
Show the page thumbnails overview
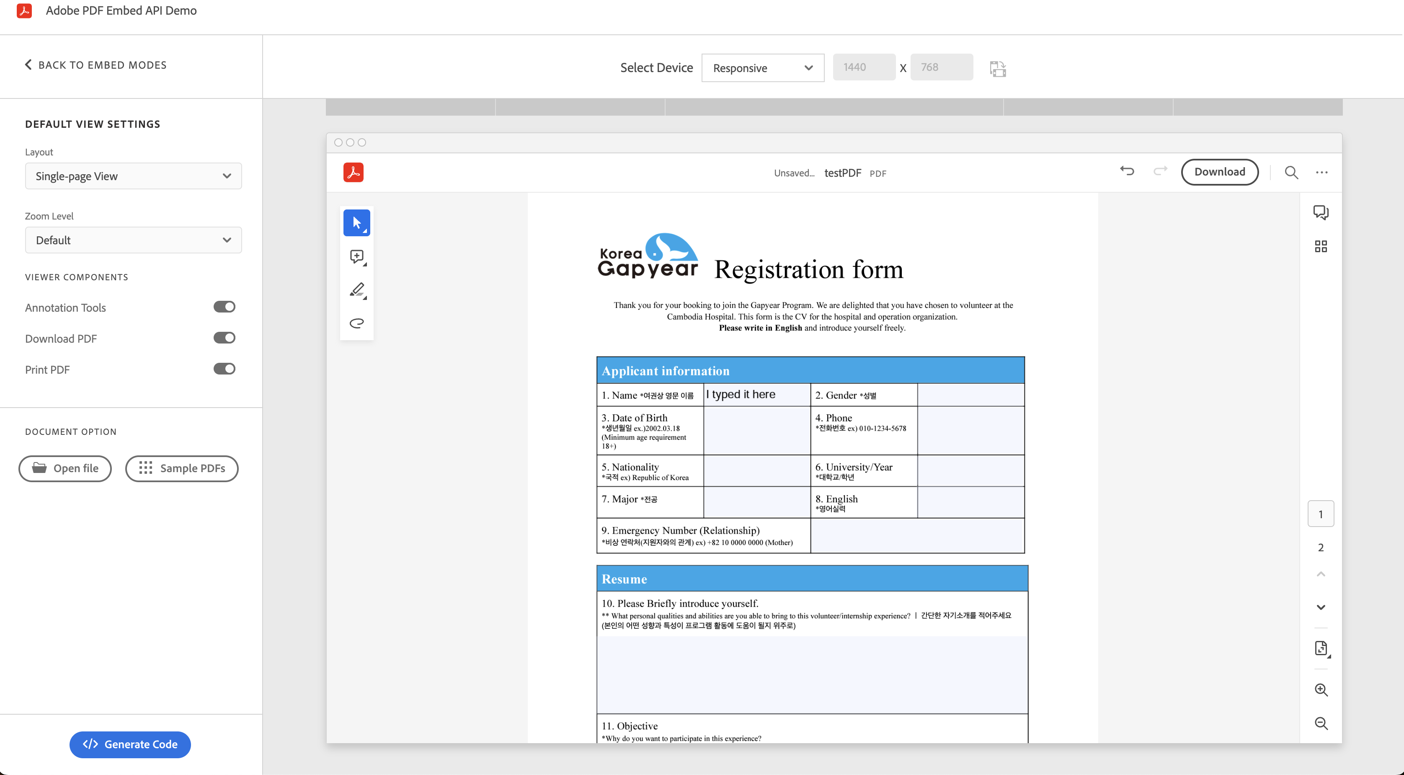click(1321, 246)
